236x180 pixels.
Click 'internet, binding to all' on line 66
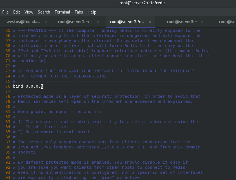click(x=48, y=35)
